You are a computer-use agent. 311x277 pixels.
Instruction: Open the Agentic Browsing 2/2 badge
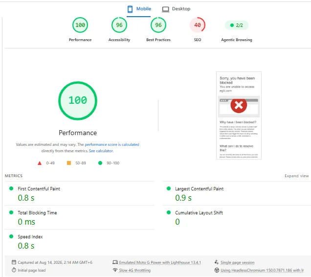pos(236,25)
